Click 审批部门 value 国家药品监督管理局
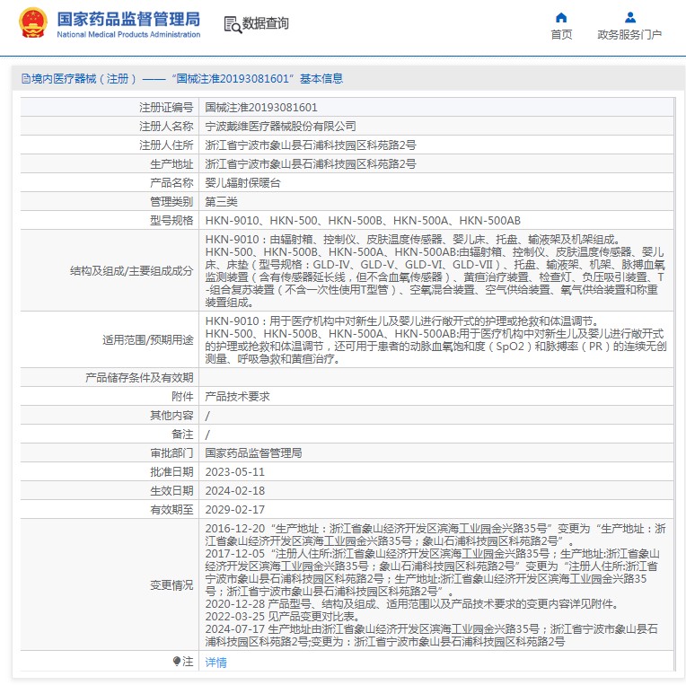This screenshot has height=685, width=686. pyautogui.click(x=254, y=452)
